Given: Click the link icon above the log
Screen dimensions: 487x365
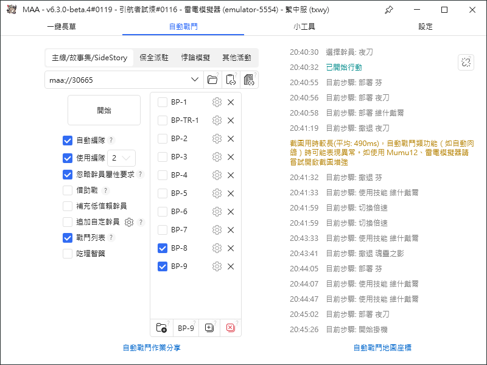Looking at the screenshot, I should pos(466,62).
